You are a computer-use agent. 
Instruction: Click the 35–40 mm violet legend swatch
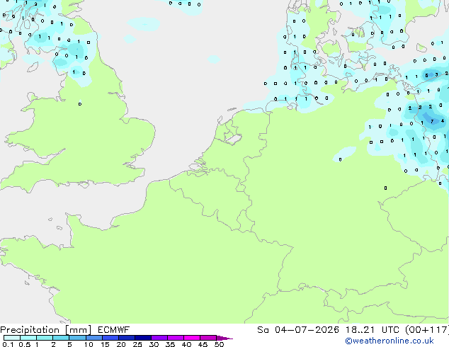pyautogui.click(x=176, y=338)
